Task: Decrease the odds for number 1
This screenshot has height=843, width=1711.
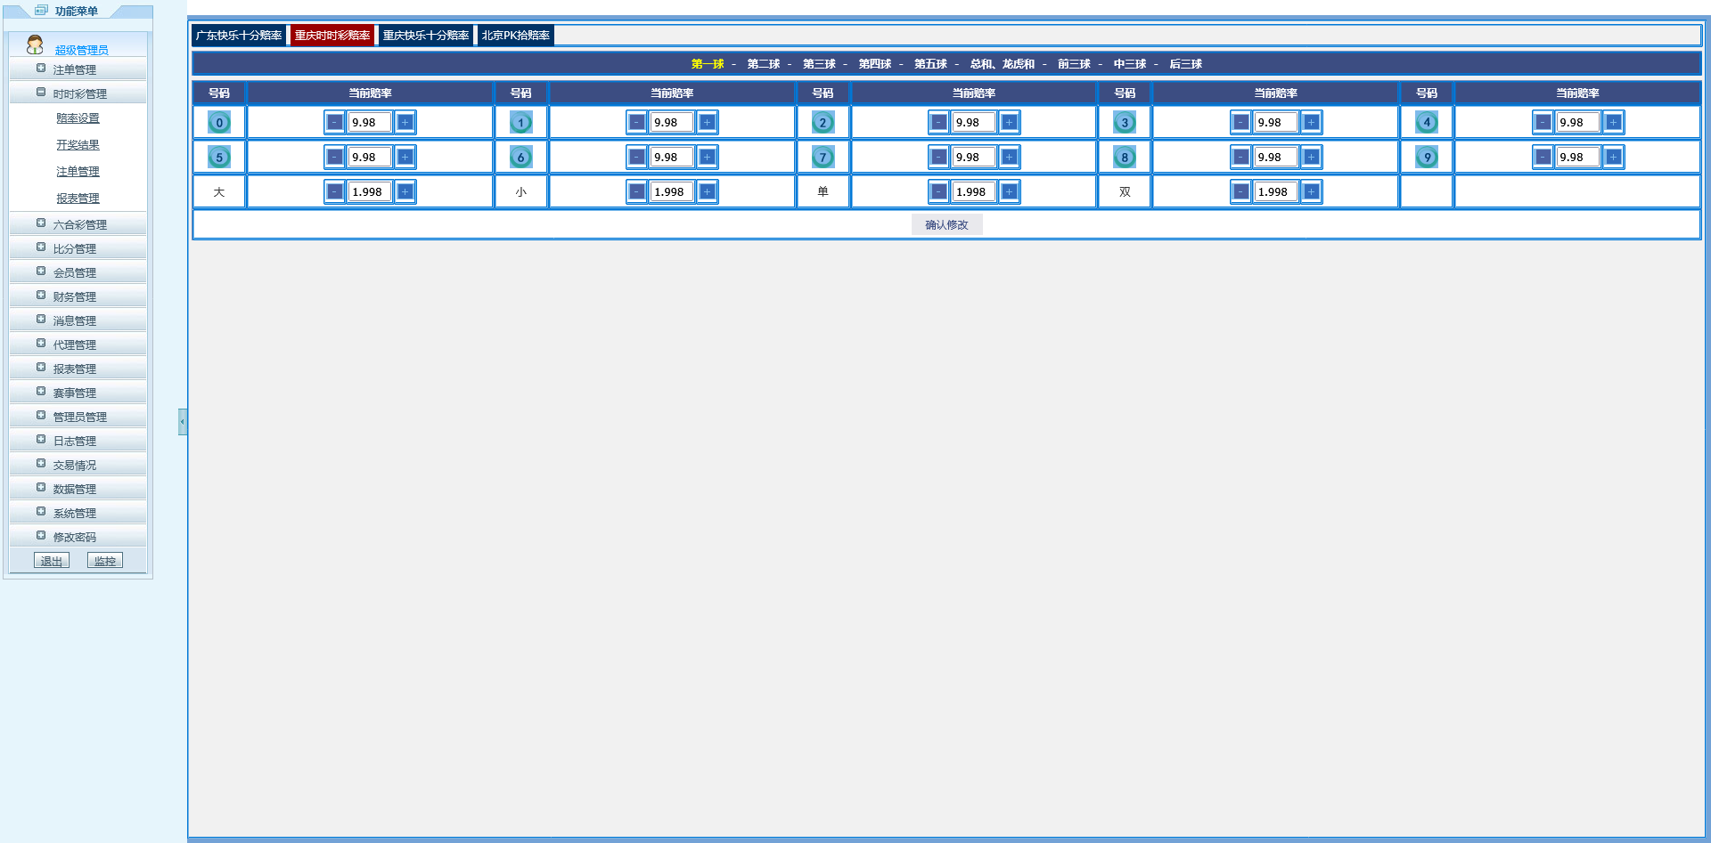Action: pyautogui.click(x=636, y=123)
